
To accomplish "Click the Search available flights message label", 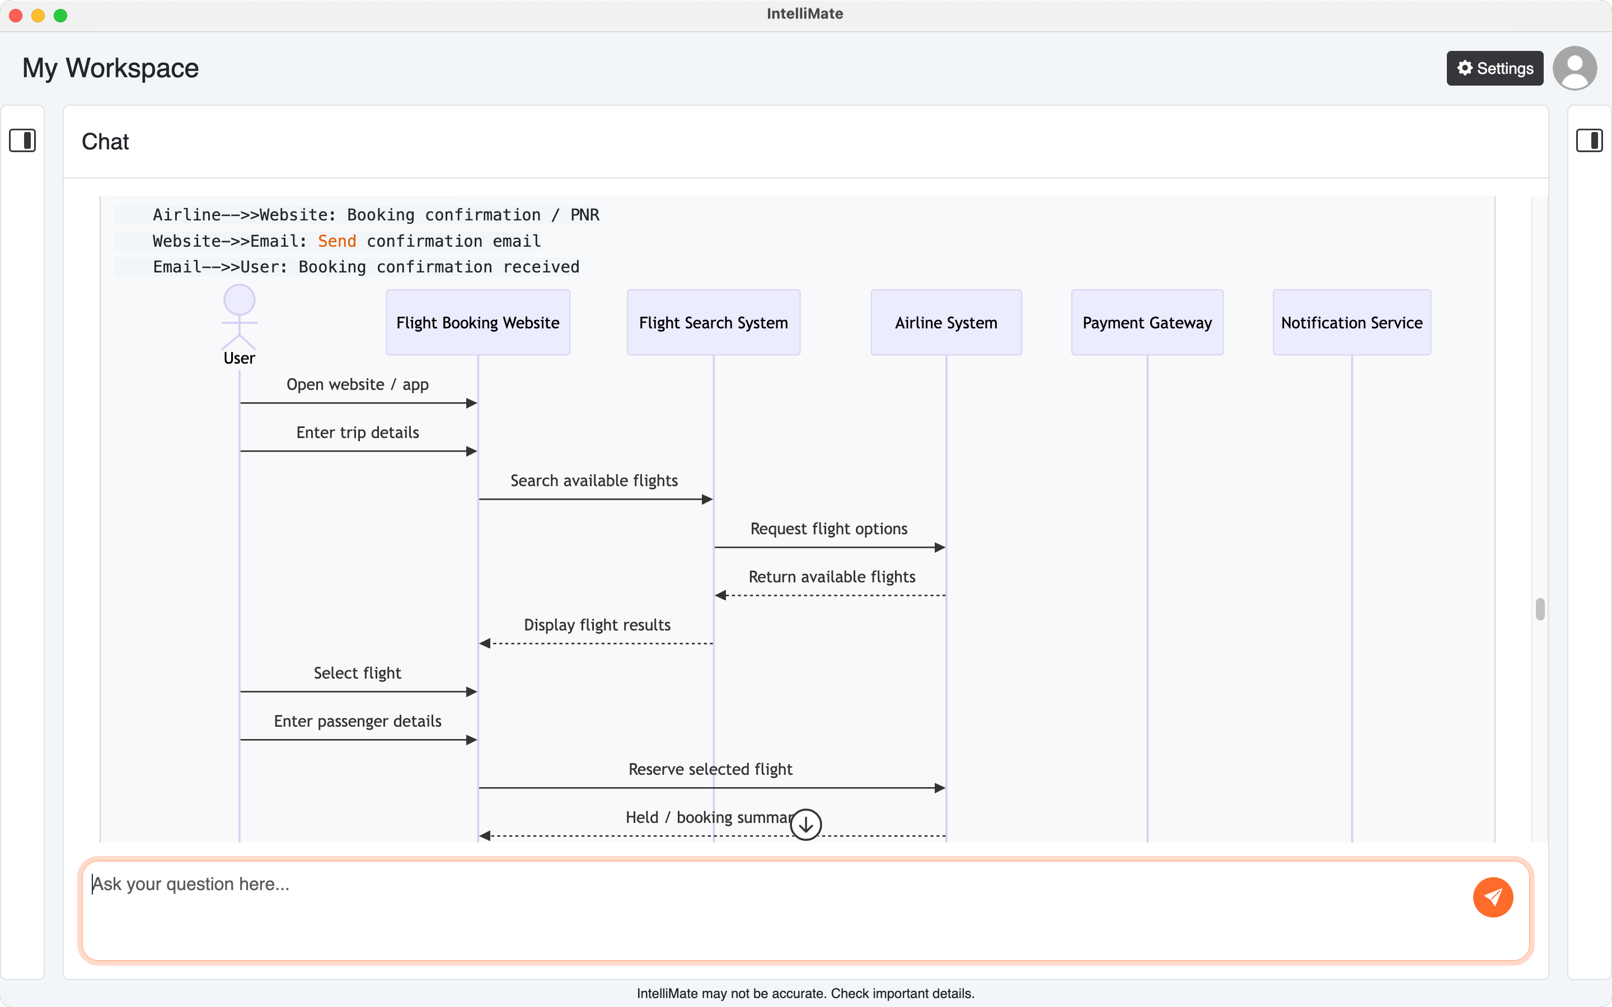I will pyautogui.click(x=594, y=480).
